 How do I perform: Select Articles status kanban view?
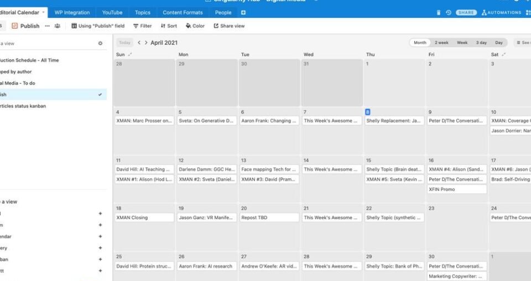pos(53,106)
